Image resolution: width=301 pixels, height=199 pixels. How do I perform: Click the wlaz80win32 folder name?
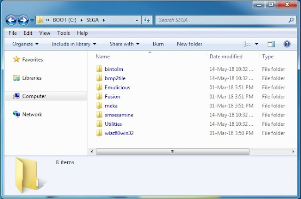click(x=119, y=133)
